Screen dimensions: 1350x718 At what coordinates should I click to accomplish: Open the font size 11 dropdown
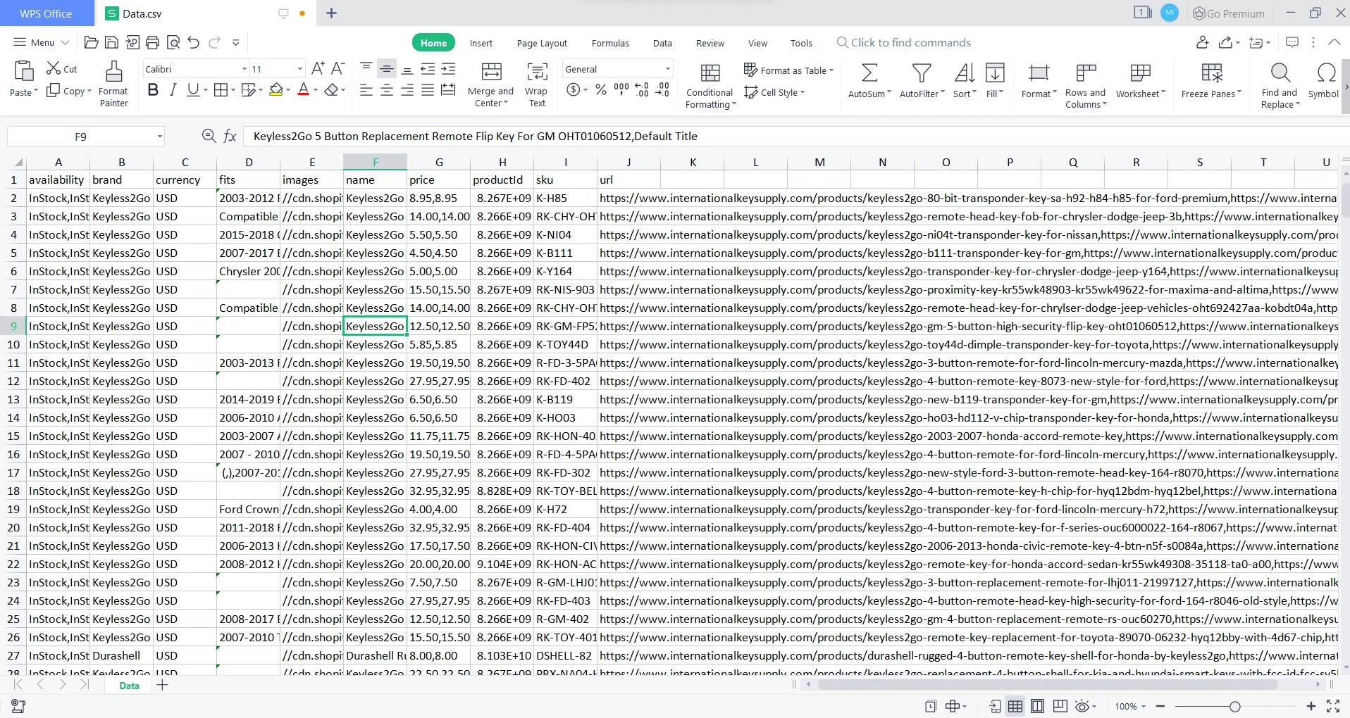pyautogui.click(x=300, y=69)
